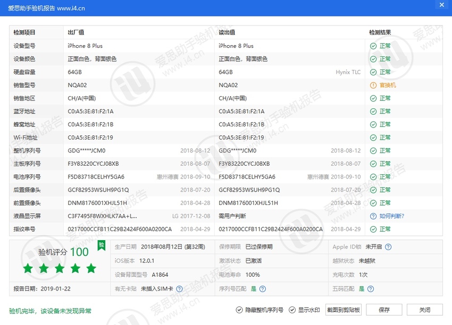Click the green check icon in 蓝牙地址 row
452x325 pixels.
pyautogui.click(x=373, y=112)
